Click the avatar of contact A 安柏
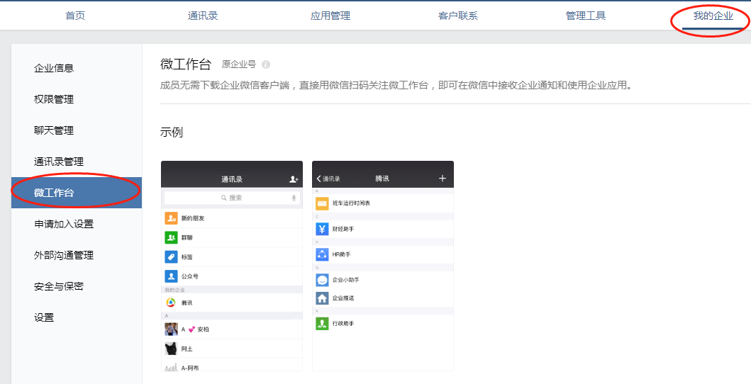The width and height of the screenshot is (751, 384). coord(171,329)
